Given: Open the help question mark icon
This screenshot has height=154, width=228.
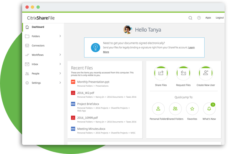Looking at the screenshot, I should [x=199, y=18].
